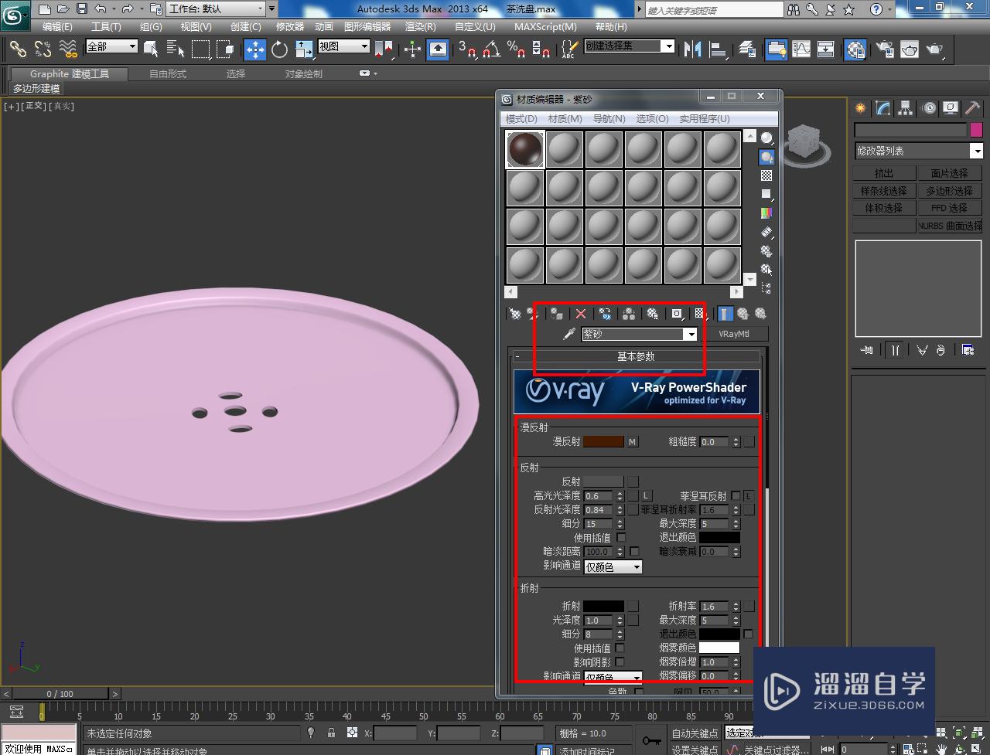990x755 pixels.
Task: Click Show Shaded Material in Viewport icon
Action: pos(699,314)
